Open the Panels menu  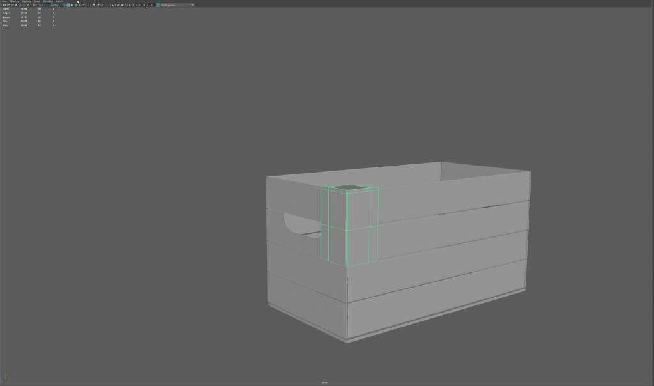pyautogui.click(x=59, y=1)
